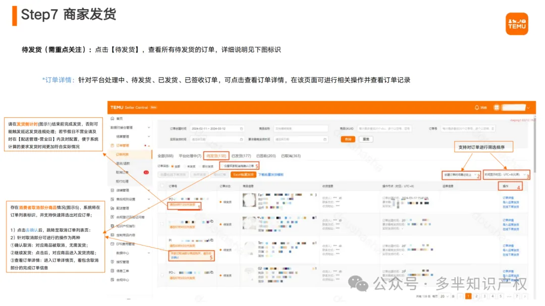This screenshot has height=306, width=545.
Task: Click the EPR费用管理 sidebar icon
Action: pos(112,244)
